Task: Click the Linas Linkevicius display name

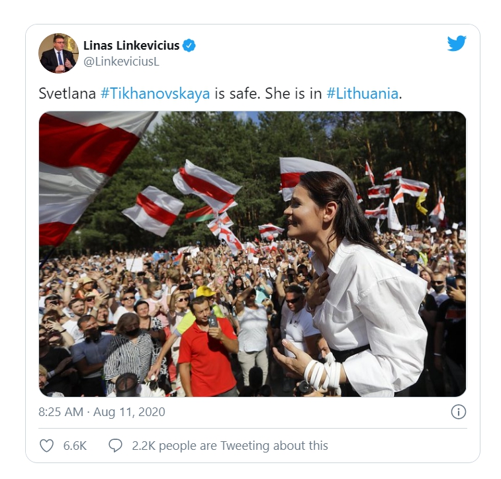Action: click(x=131, y=46)
